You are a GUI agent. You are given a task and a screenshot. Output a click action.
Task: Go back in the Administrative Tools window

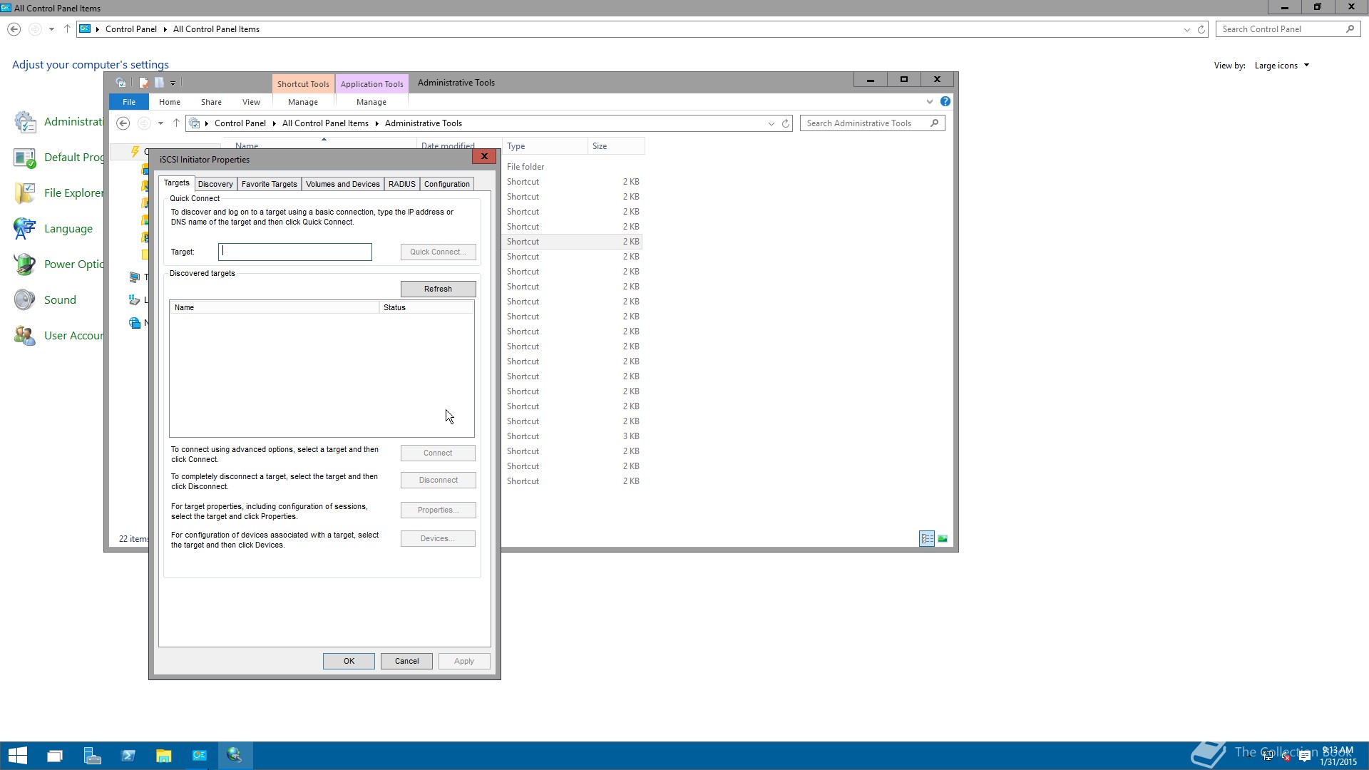(x=123, y=123)
